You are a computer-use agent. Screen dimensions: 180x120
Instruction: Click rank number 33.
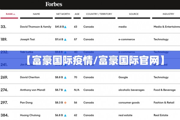coord(3,27)
